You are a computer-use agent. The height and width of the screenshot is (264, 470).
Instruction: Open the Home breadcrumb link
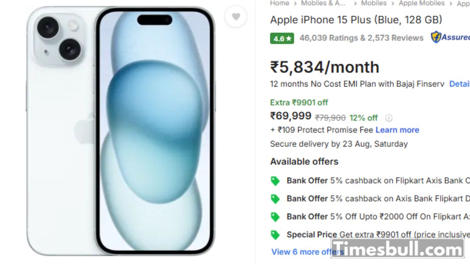click(x=279, y=3)
